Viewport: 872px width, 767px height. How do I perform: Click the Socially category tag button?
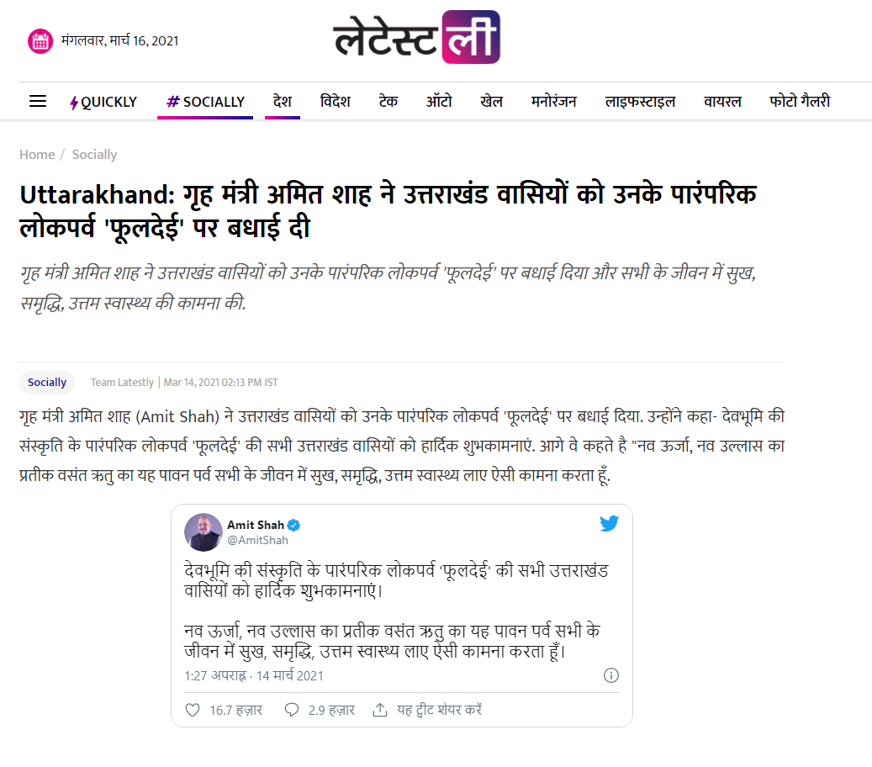click(47, 382)
